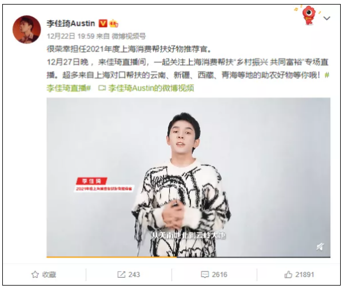The image size is (343, 289).
Task: Expand the post options chevron
Action: click(x=326, y=18)
